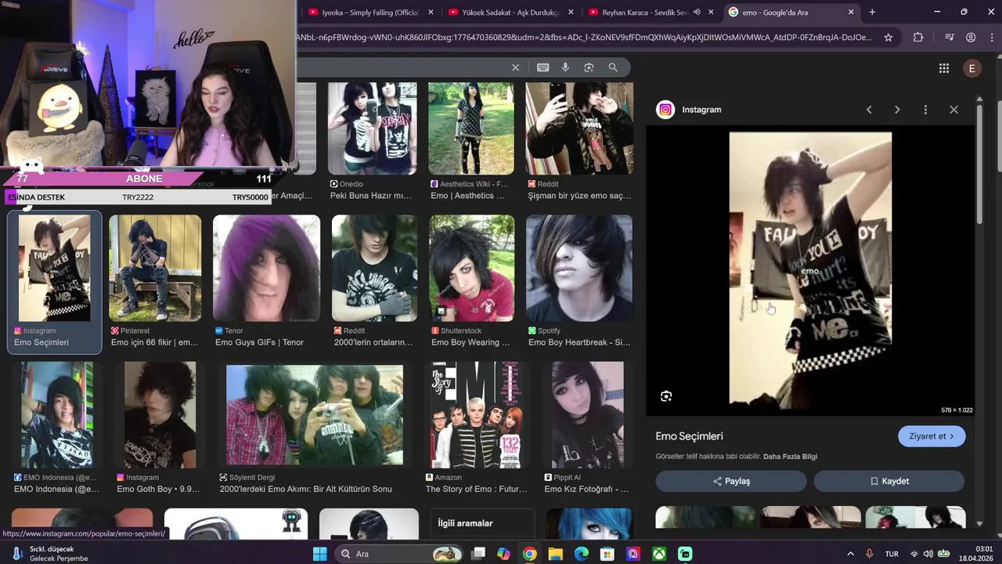Close the Yüksek Sadakat tab
Screen dimensions: 1002x564
(571, 12)
